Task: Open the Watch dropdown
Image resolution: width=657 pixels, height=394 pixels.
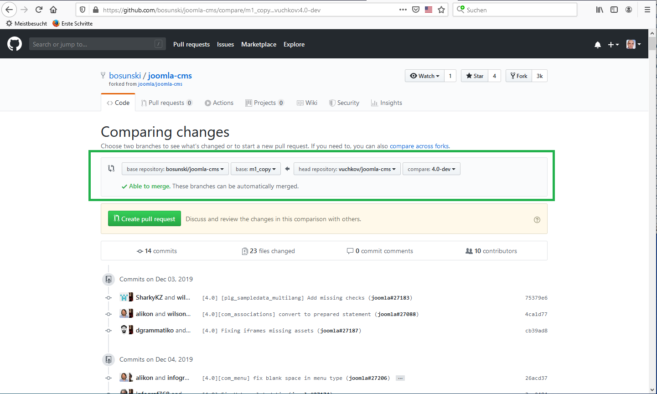Action: click(424, 76)
